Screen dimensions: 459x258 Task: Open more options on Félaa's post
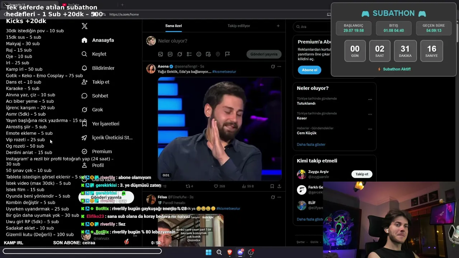tap(279, 197)
